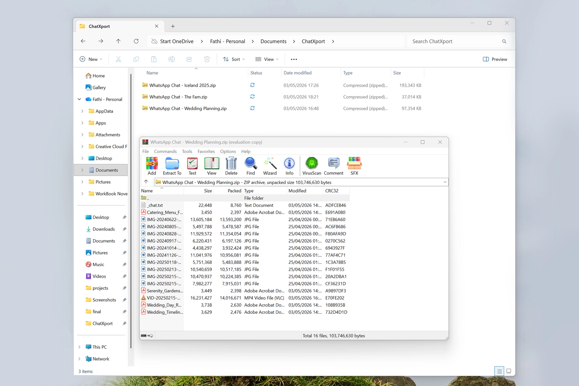
Task: Expand the This PC node
Action: pos(80,347)
